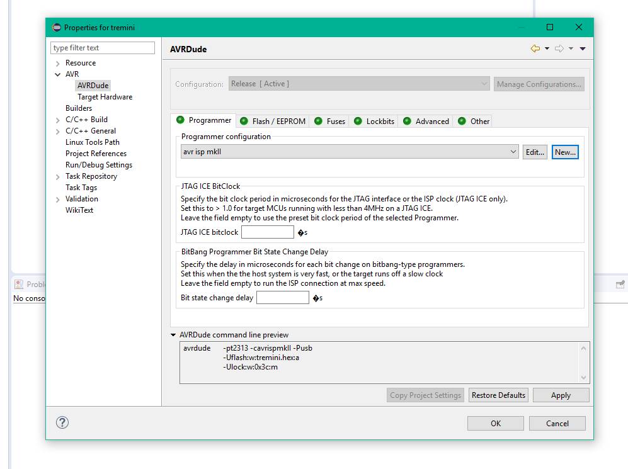Expand the C/C++ General node
This screenshot has height=469, width=628.
(x=58, y=131)
